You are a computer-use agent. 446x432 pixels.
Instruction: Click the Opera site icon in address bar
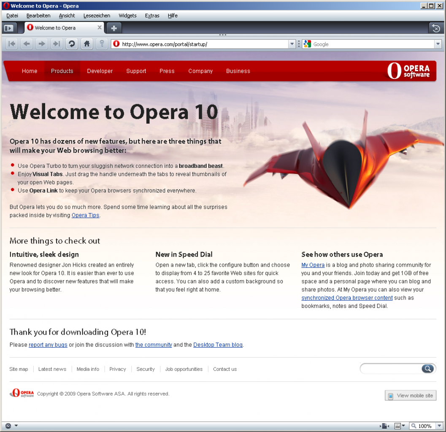click(x=116, y=44)
